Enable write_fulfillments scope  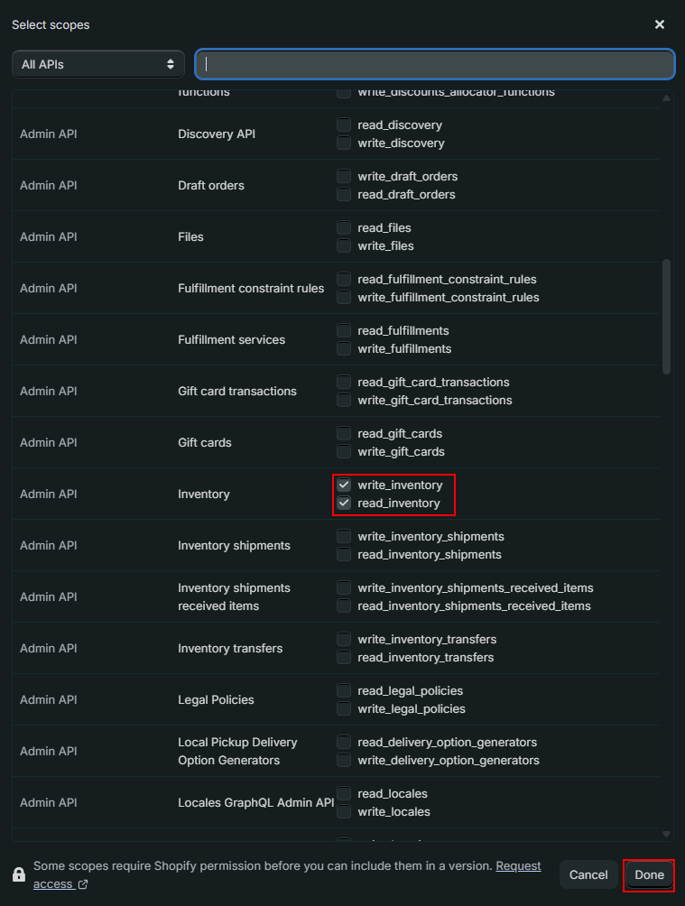click(x=344, y=349)
